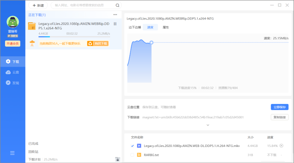
Task: Uncheck the Legacy of Lies mkv file
Action: [x=133, y=146]
